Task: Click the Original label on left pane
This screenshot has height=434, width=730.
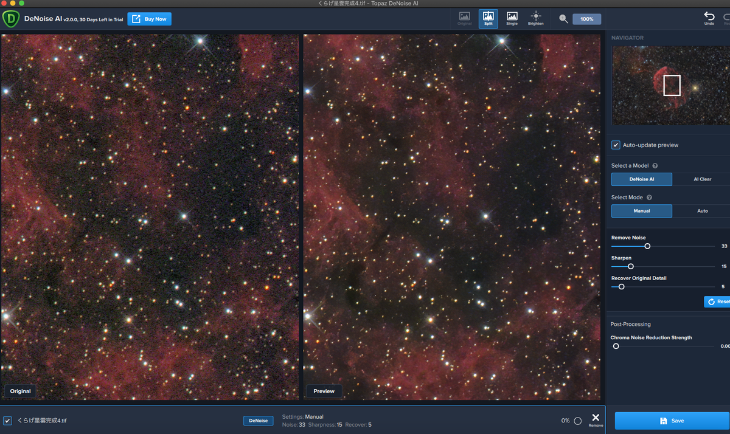Action: [20, 391]
